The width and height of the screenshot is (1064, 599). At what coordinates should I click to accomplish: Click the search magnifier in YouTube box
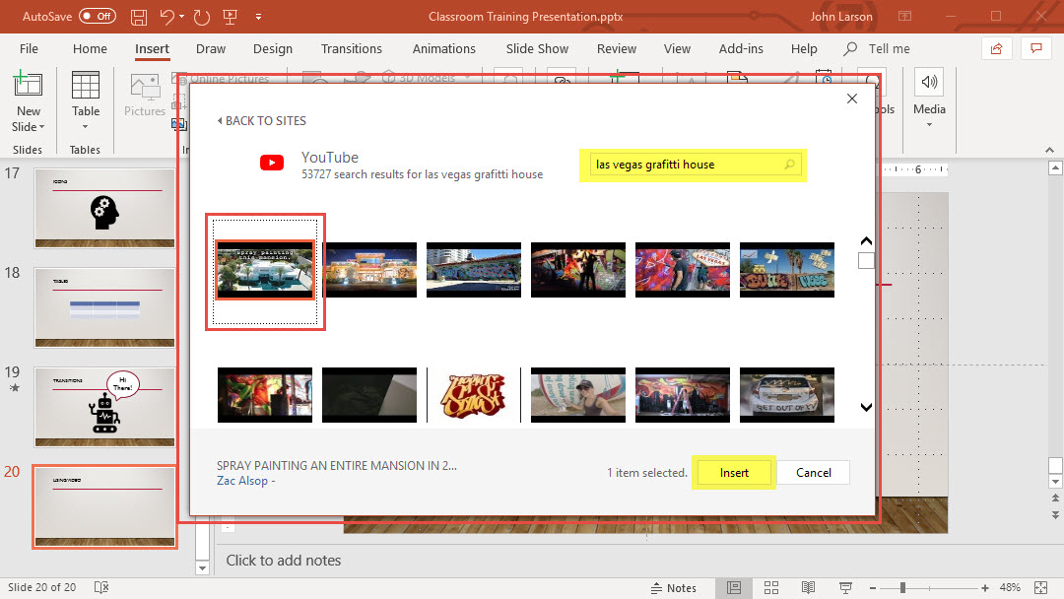[x=789, y=165]
